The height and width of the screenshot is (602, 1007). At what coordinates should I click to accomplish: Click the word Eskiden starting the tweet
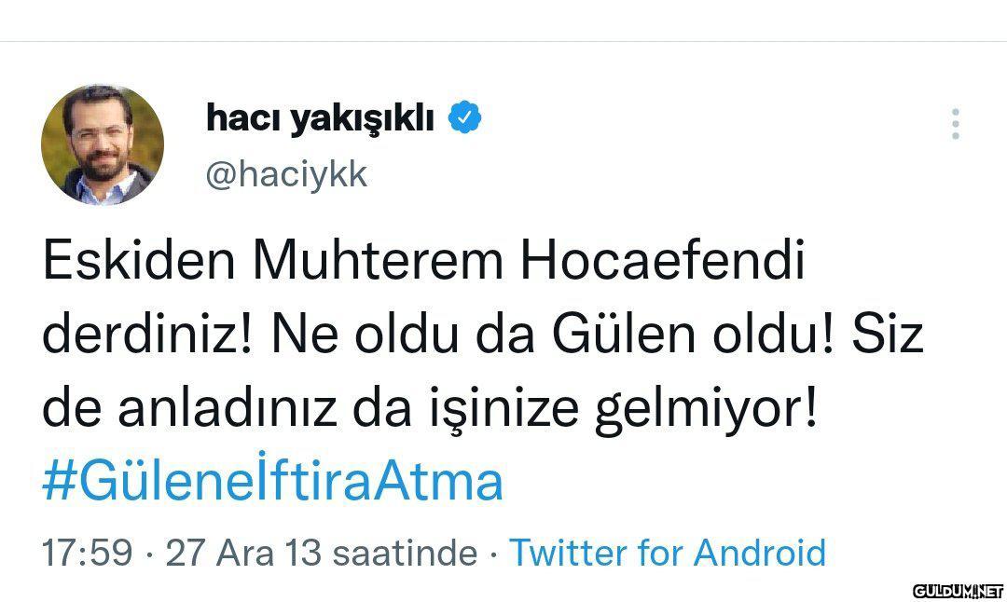(x=139, y=265)
